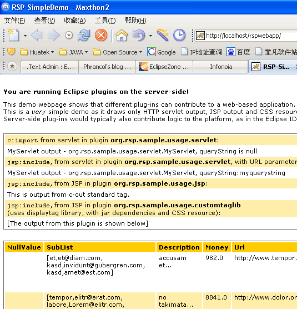Open the 文件(F) menu
Viewport: 297px width, 309px height.
15,21
